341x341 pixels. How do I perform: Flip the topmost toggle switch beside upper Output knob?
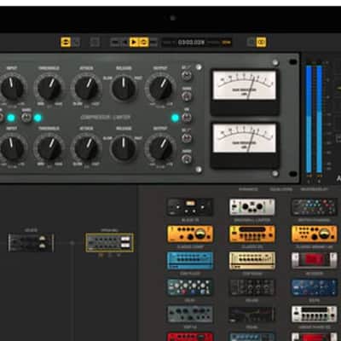click(x=187, y=76)
